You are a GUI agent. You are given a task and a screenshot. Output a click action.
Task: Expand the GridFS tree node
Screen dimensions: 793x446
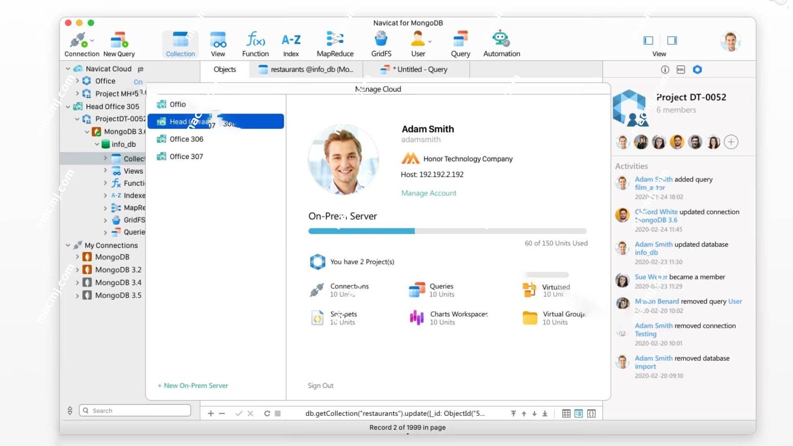tap(105, 220)
